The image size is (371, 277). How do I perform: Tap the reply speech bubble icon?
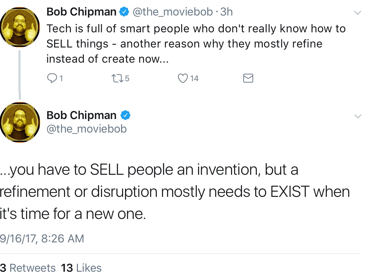tap(52, 78)
